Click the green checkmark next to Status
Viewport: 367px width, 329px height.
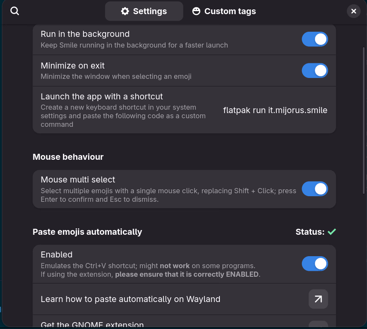coord(332,232)
